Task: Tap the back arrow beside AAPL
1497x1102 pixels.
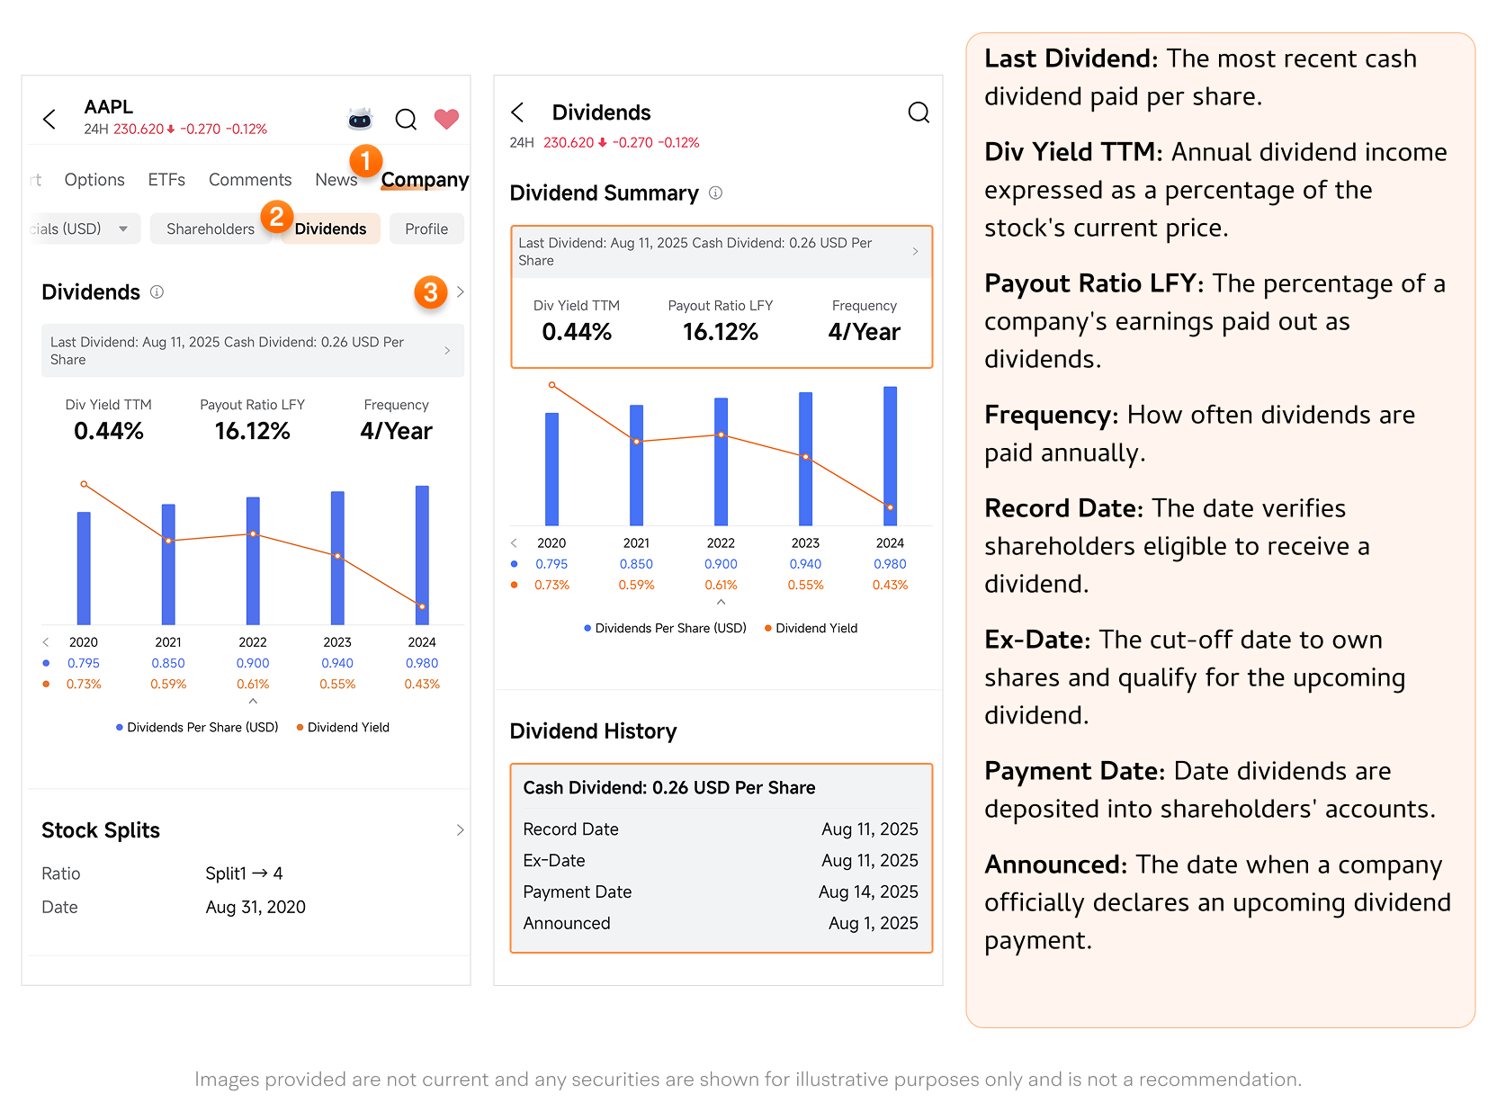Action: point(49,119)
